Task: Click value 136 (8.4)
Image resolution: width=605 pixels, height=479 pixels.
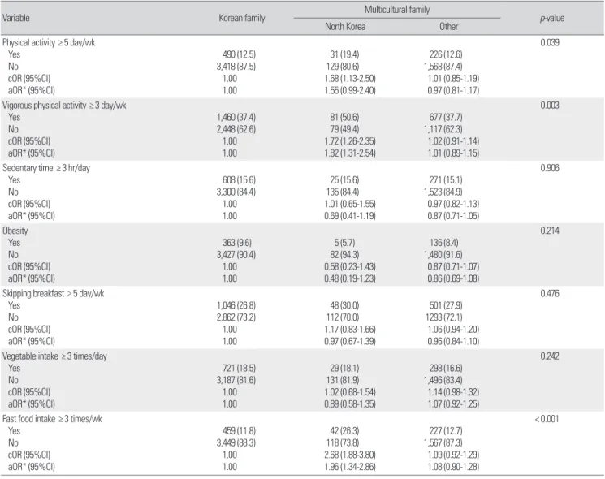Action: (443, 243)
